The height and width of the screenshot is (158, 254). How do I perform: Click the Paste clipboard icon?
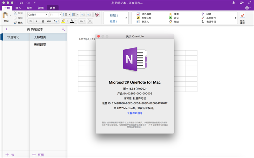[x=5, y=15]
